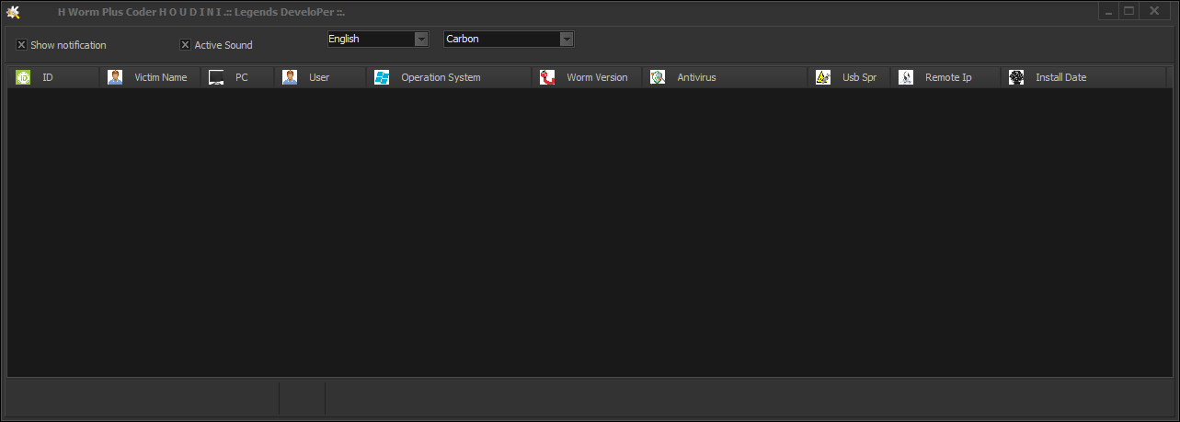Click the empty list area below headers
The height and width of the screenshot is (422, 1180).
[x=589, y=230]
